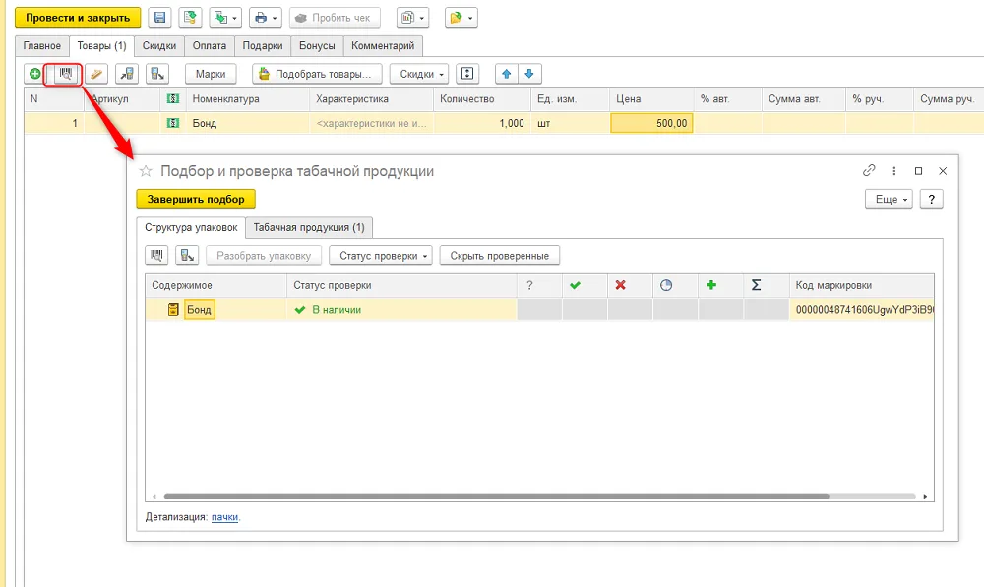
Task: Click the link icon in dialog header
Action: (x=869, y=170)
